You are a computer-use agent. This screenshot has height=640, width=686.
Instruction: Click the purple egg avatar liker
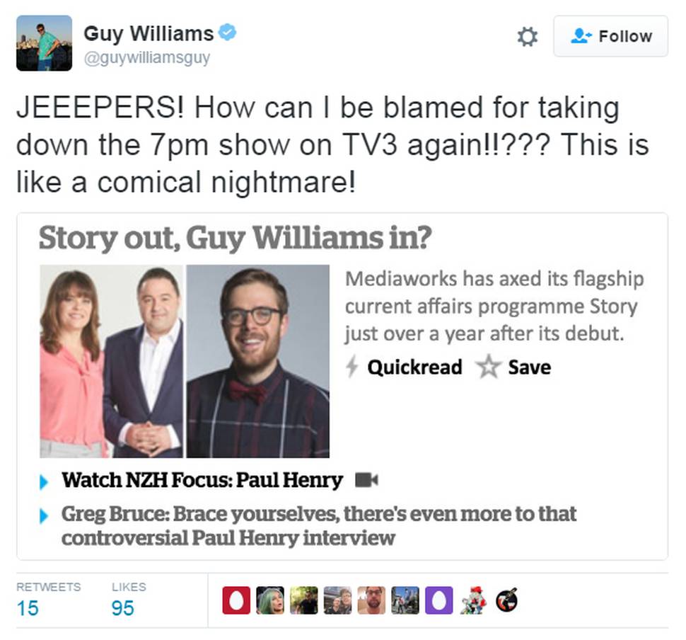[439, 600]
